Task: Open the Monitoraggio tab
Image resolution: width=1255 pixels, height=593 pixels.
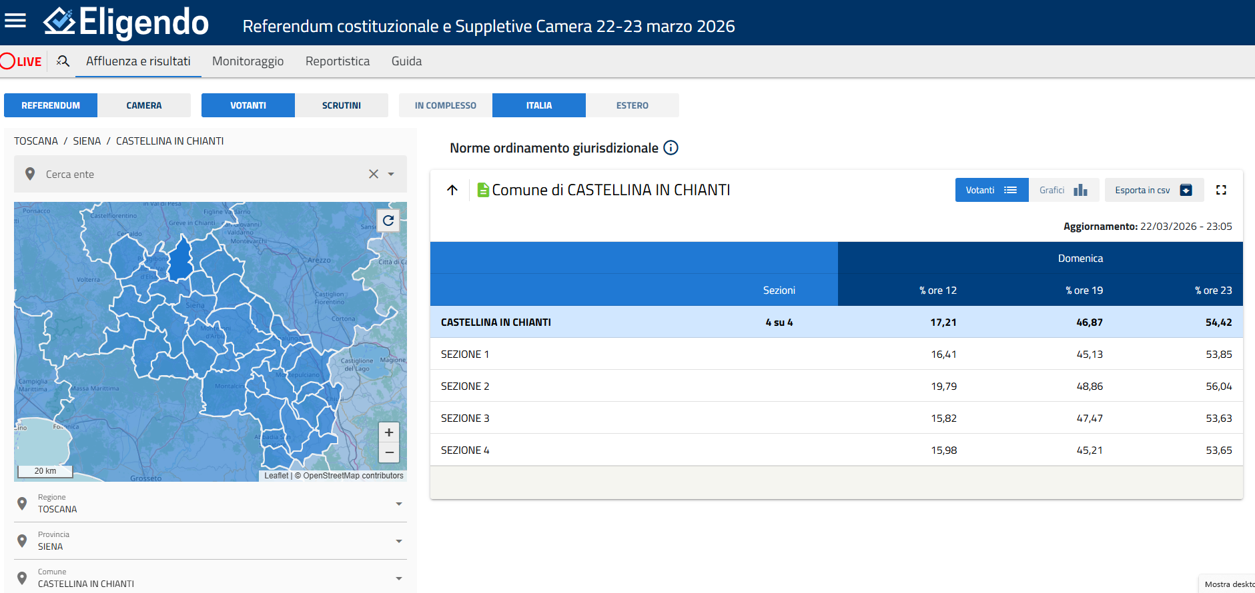Action: pyautogui.click(x=248, y=61)
